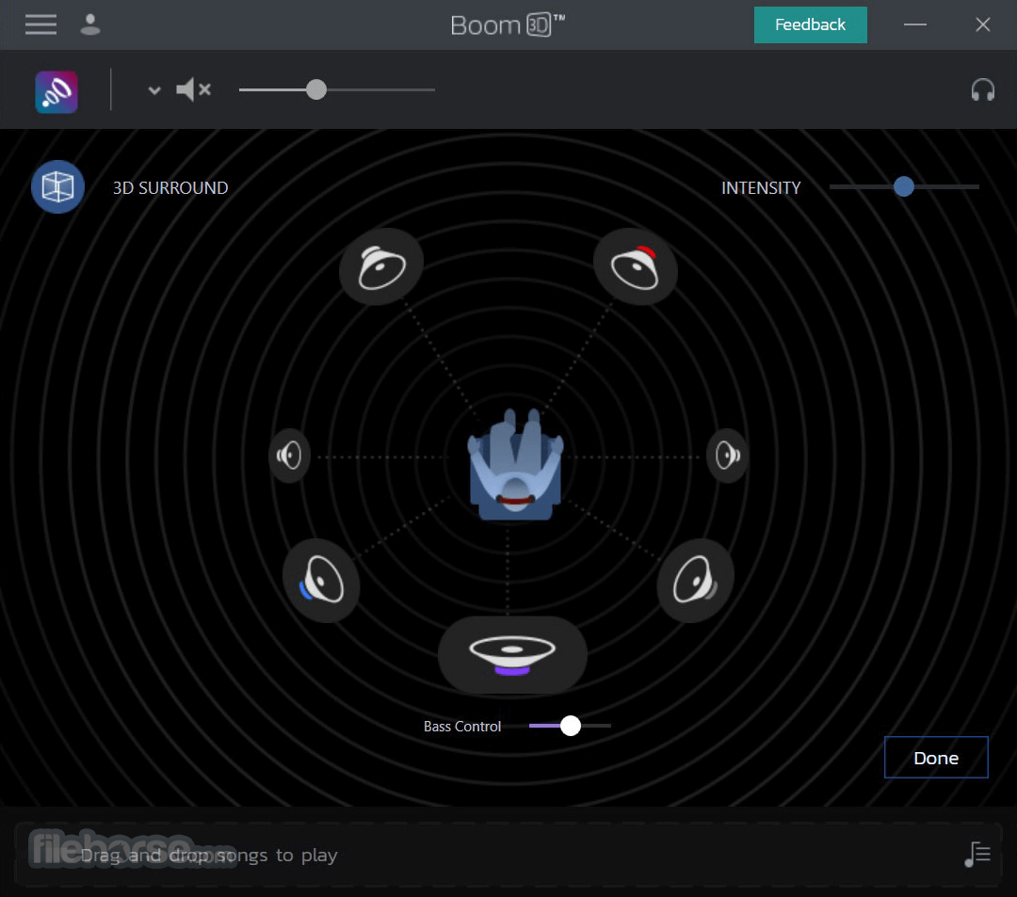Toggle the 3D Surround cube button

point(57,186)
